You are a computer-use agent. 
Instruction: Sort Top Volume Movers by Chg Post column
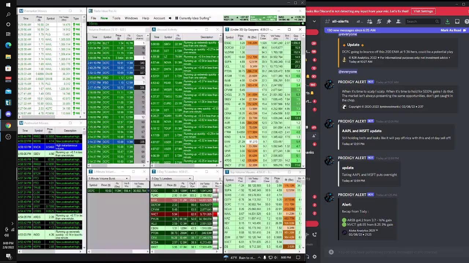240,180
